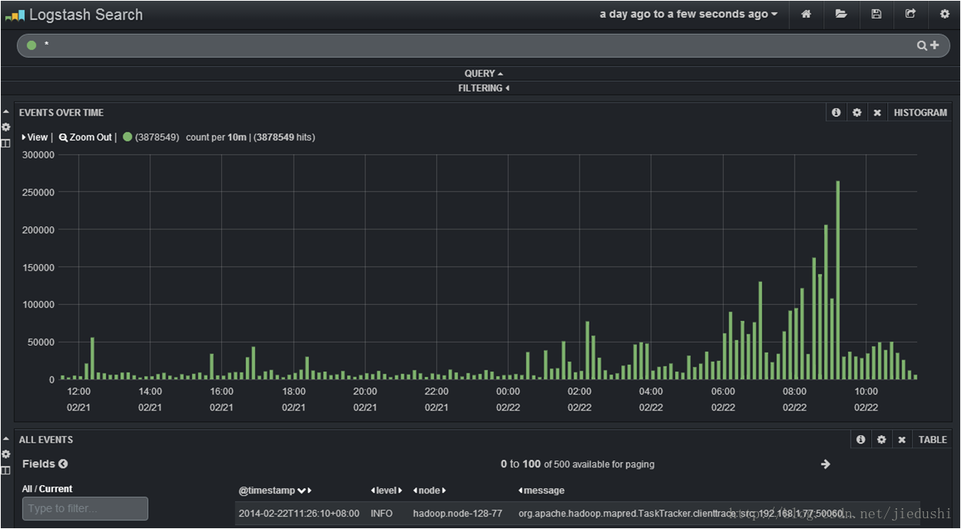Toggle the green query color dot in search bar

pos(32,45)
